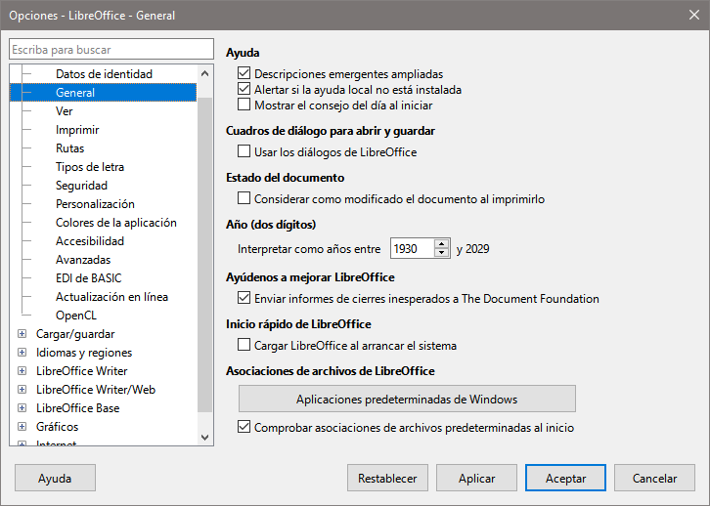Screen dimensions: 710x506
Task: Click the tree scrollbar down arrow
Action: click(204, 438)
